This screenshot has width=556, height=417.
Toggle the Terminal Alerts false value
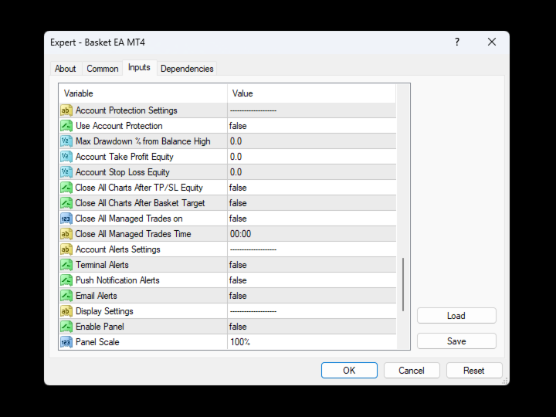(x=312, y=265)
